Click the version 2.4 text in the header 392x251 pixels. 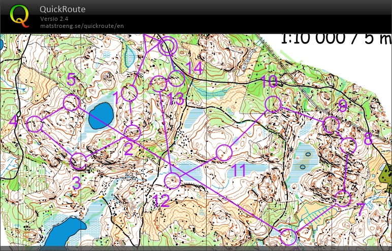55,19
